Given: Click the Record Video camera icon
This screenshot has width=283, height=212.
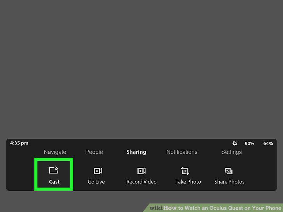Looking at the screenshot, I should coord(141,171).
